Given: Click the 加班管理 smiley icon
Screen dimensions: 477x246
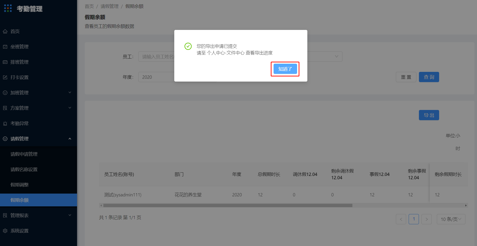Looking at the screenshot, I should (x=5, y=93).
